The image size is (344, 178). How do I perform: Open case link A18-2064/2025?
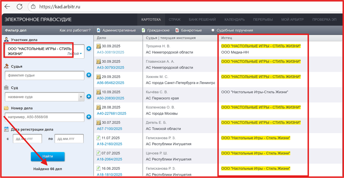click(109, 159)
